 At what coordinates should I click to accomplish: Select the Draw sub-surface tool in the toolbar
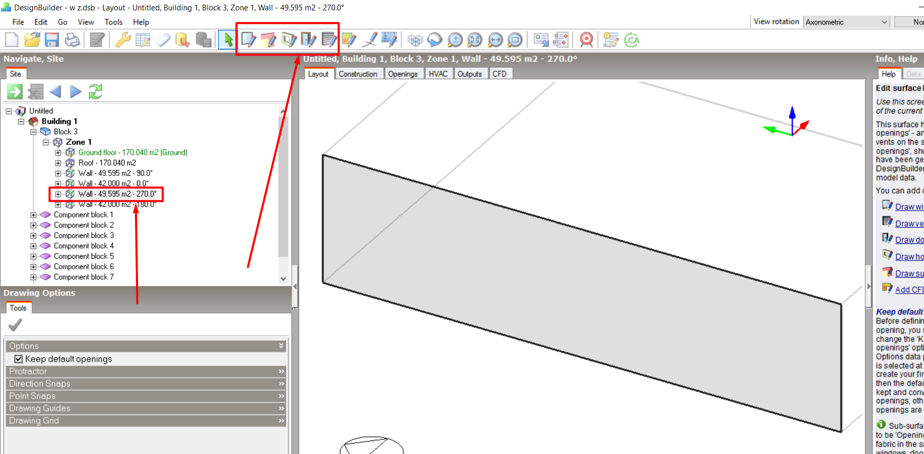click(268, 39)
